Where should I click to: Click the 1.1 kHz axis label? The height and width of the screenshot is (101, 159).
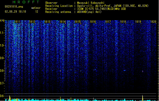tap(2, 33)
